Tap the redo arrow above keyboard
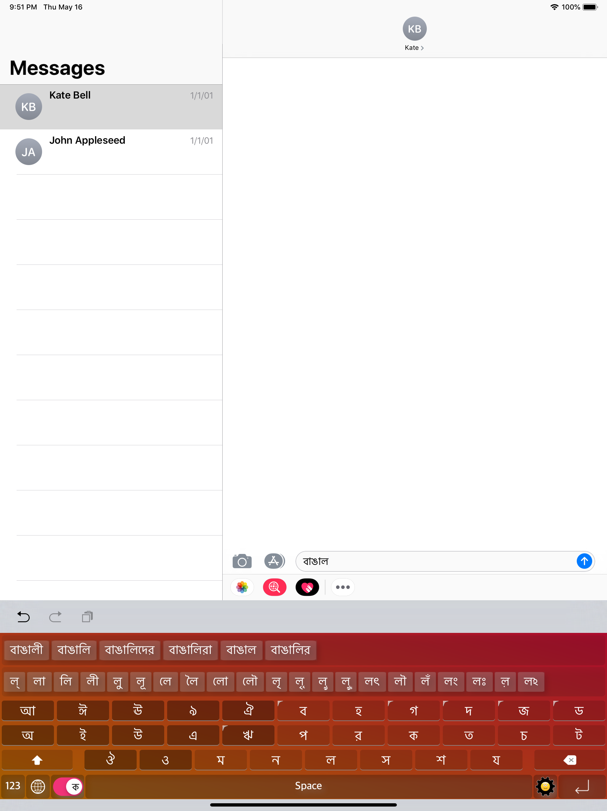607x811 pixels. [55, 617]
